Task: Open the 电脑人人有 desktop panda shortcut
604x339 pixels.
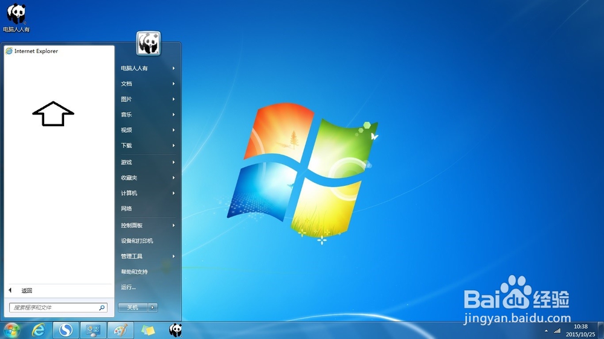Action: pos(16,17)
